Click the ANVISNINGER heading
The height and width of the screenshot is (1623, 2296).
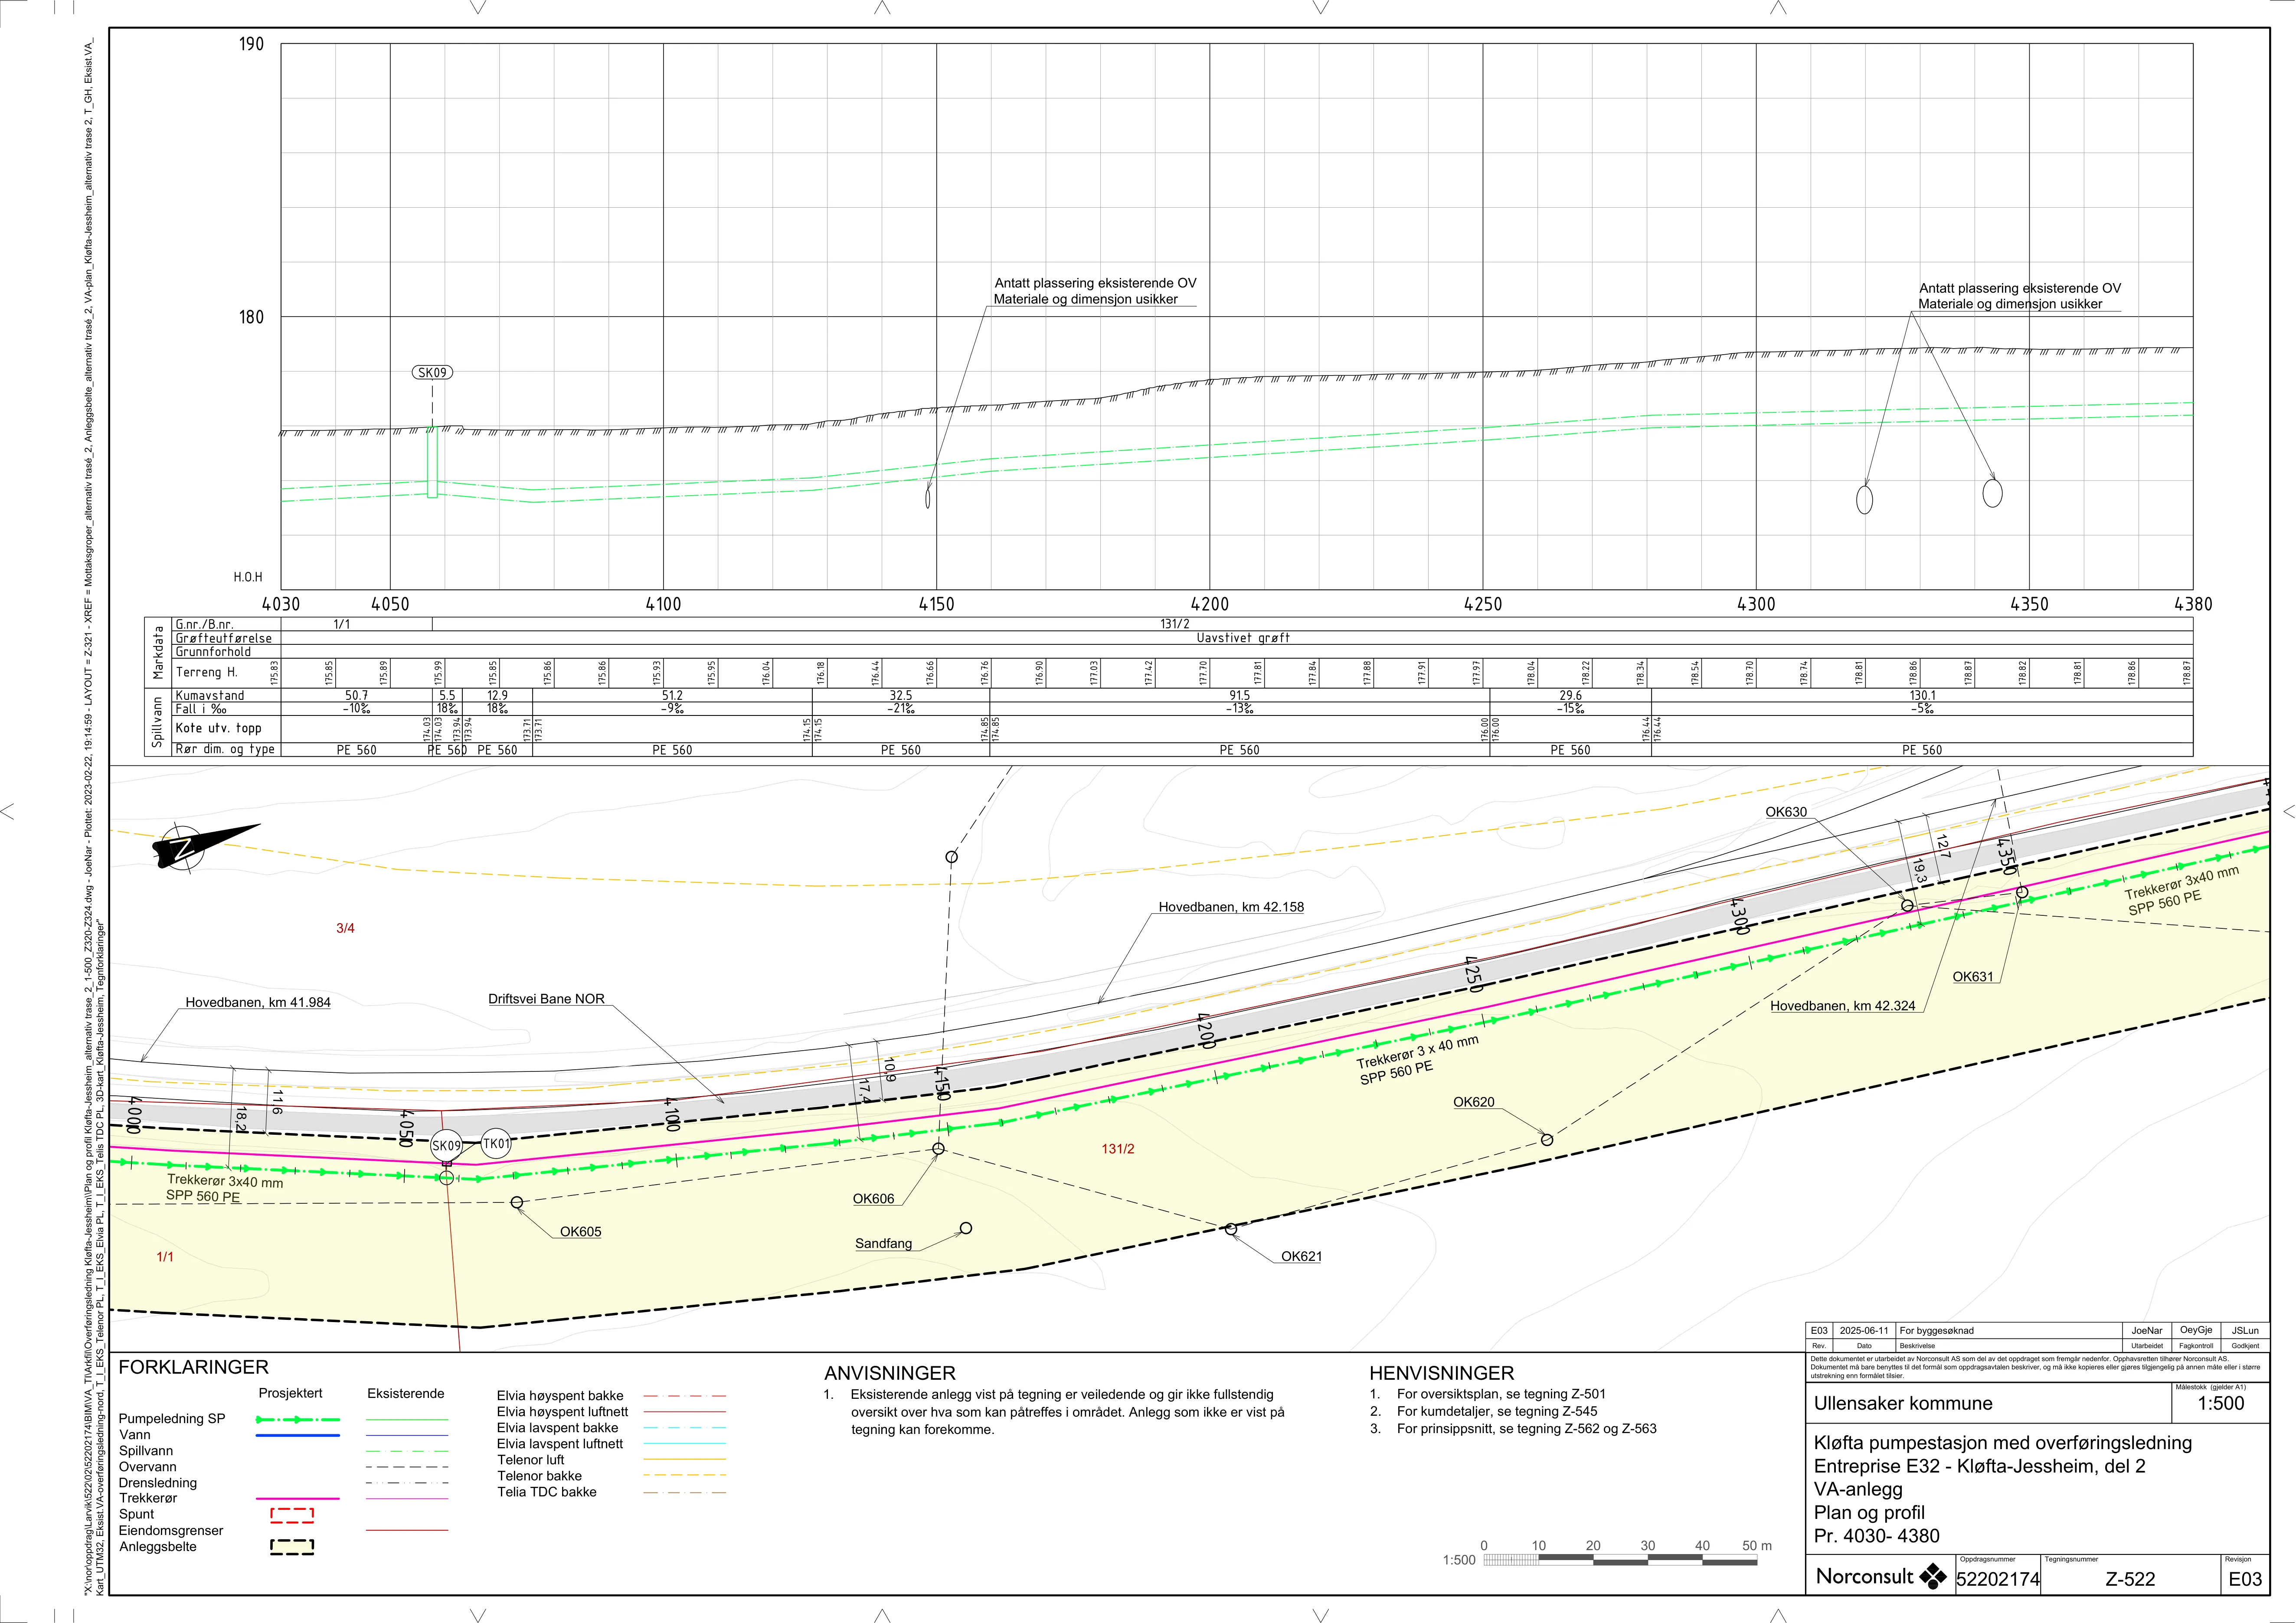click(890, 1374)
